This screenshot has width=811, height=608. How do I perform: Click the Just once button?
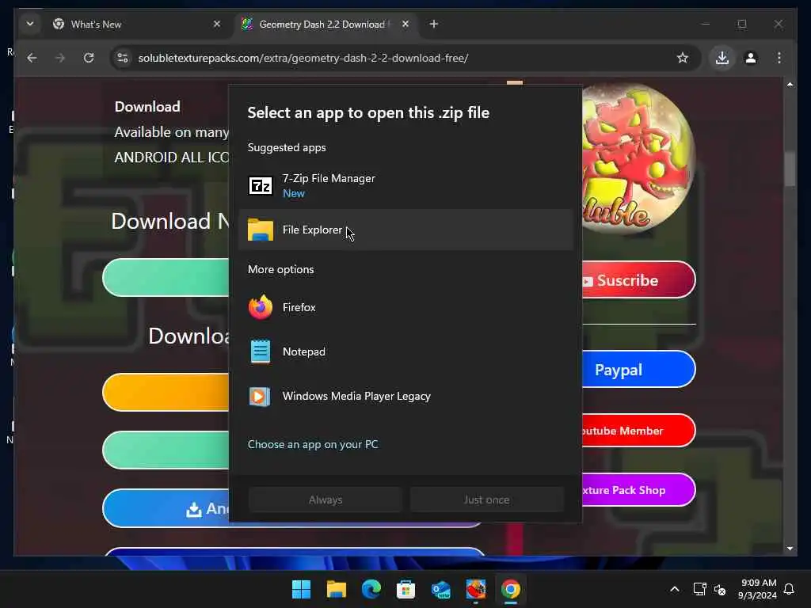point(487,500)
